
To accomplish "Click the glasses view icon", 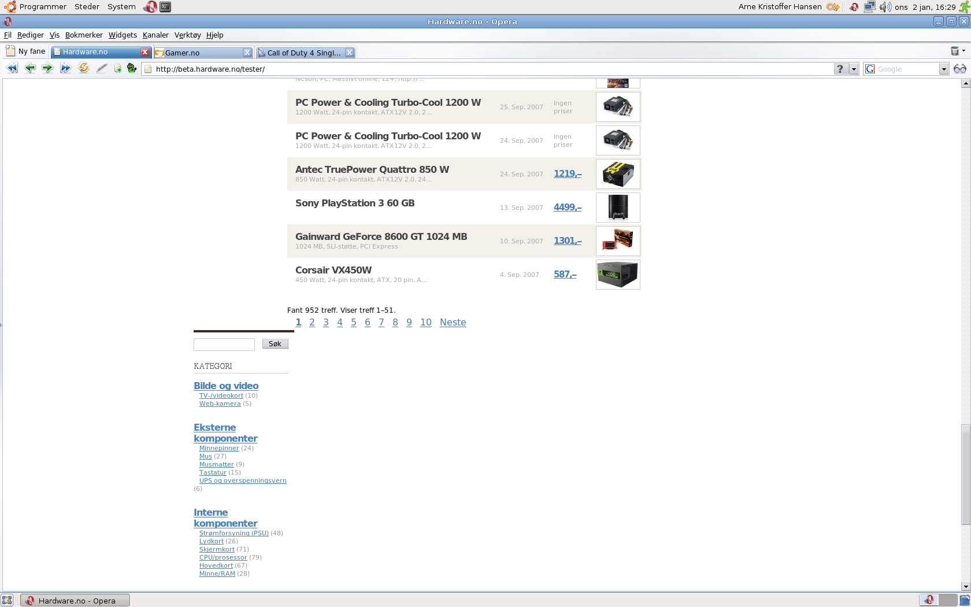I will [959, 69].
